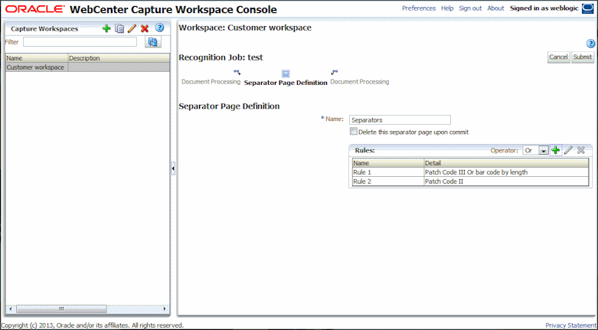The width and height of the screenshot is (598, 330).
Task: Delete the selected rule
Action: click(x=581, y=150)
